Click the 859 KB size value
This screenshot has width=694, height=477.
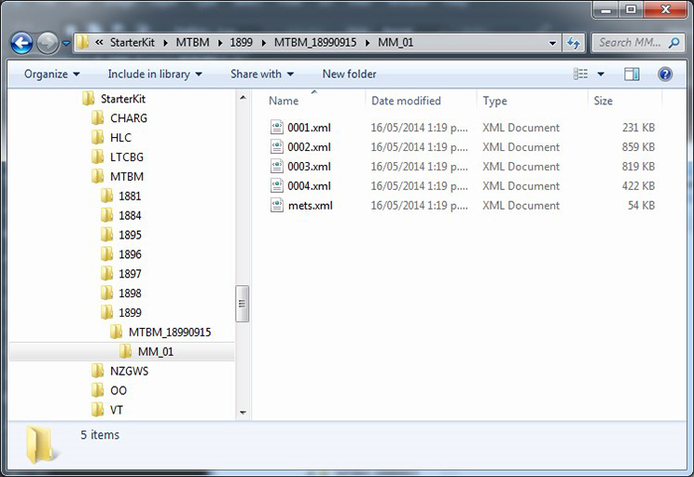[638, 147]
